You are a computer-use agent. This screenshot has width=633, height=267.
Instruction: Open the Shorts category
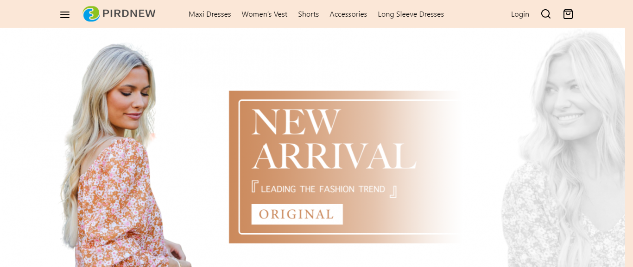pos(309,14)
